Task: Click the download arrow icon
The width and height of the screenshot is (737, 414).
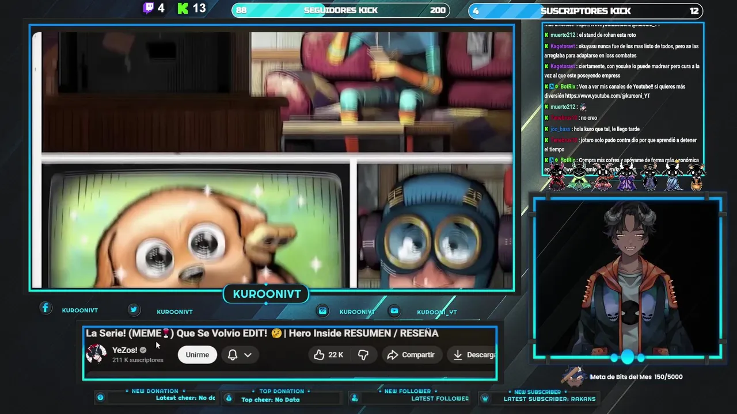Action: (458, 355)
